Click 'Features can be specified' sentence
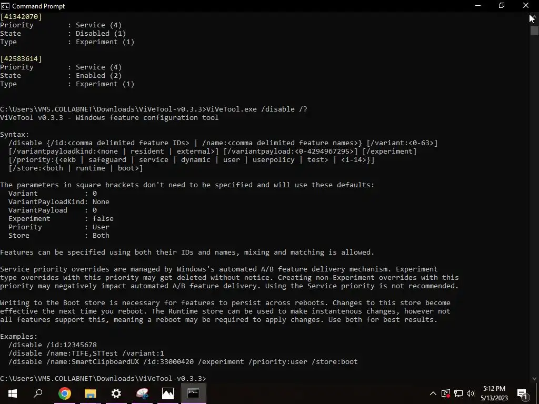This screenshot has width=539, height=404. click(187, 252)
